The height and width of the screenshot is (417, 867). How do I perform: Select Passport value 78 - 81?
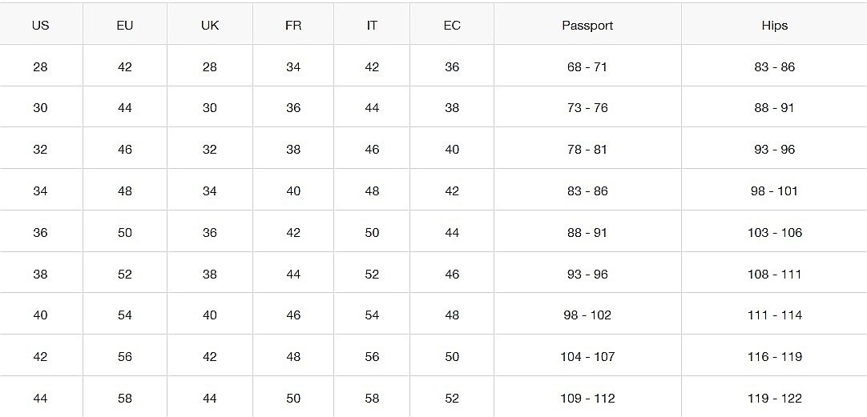click(587, 150)
